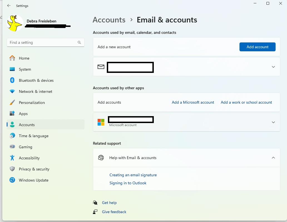
Task: Click the Accounts person icon
Action: [x=12, y=125]
